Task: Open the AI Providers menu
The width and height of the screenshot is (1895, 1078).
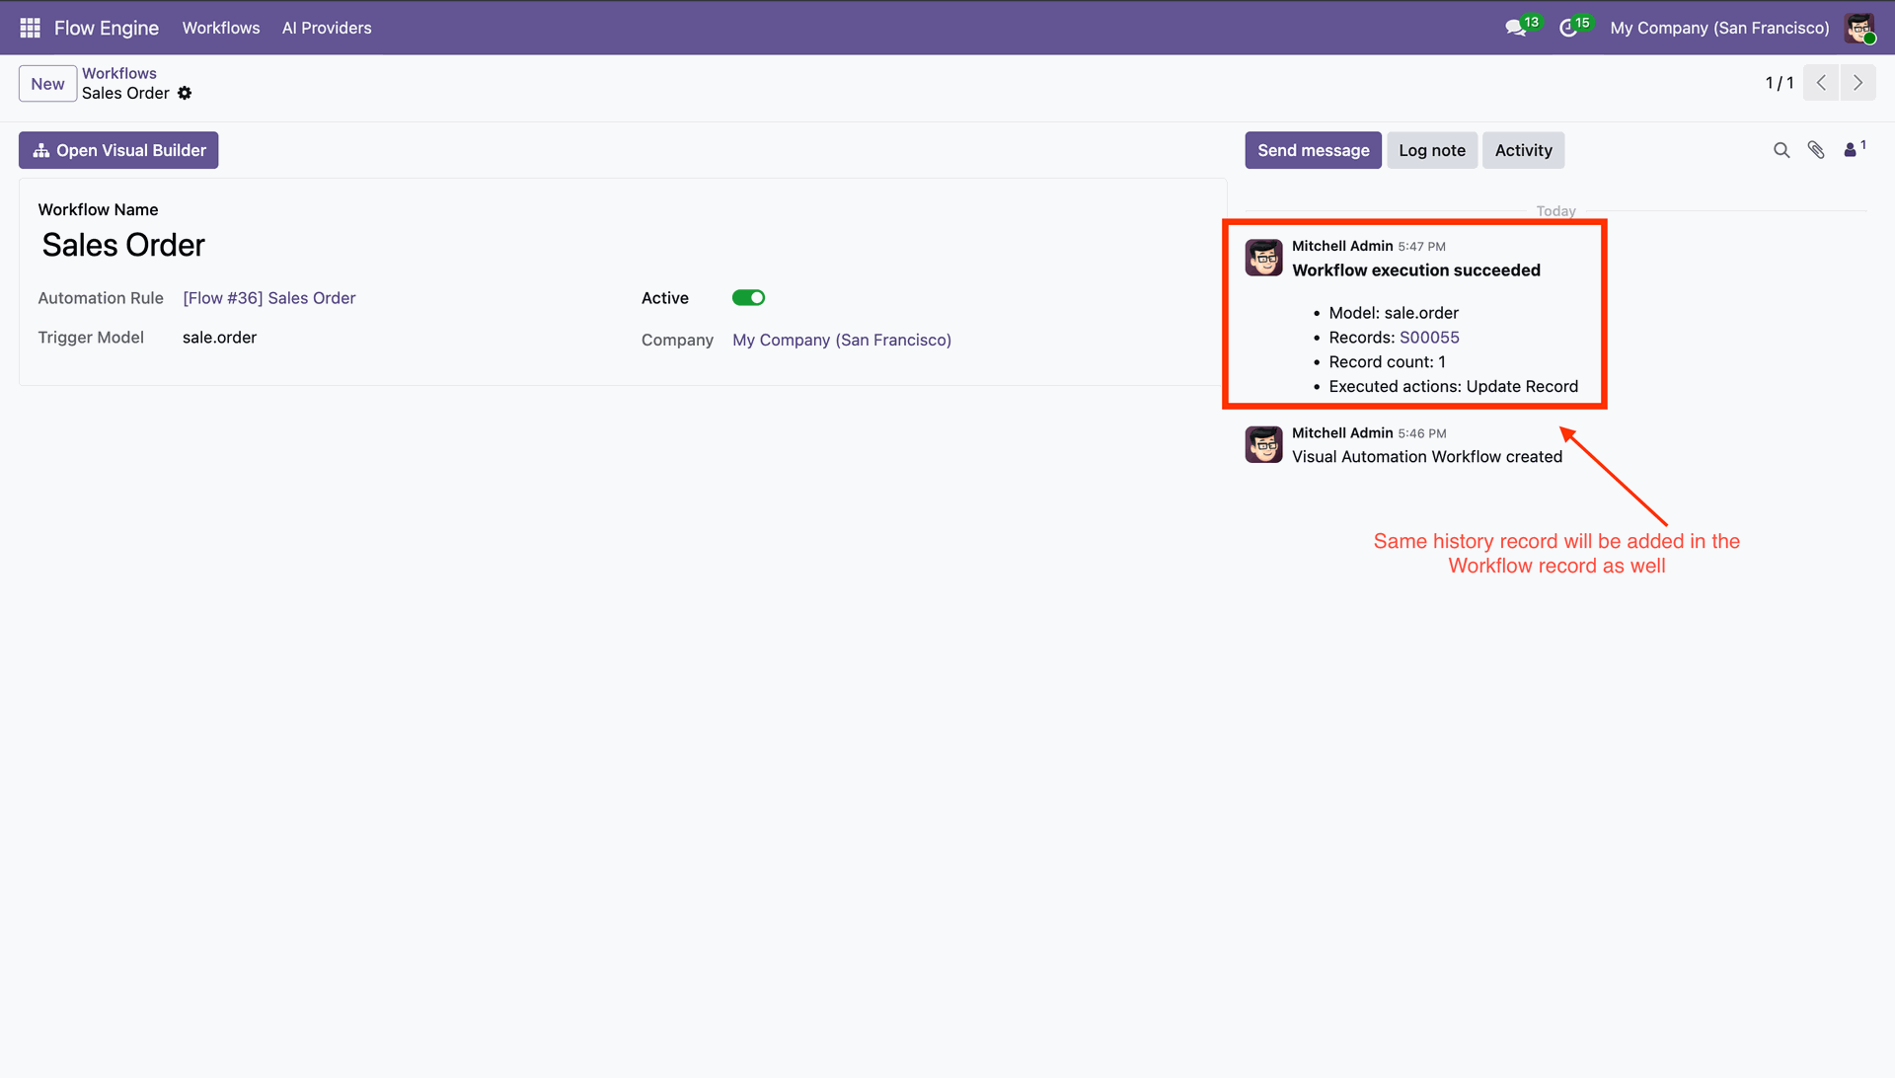Action: point(327,28)
